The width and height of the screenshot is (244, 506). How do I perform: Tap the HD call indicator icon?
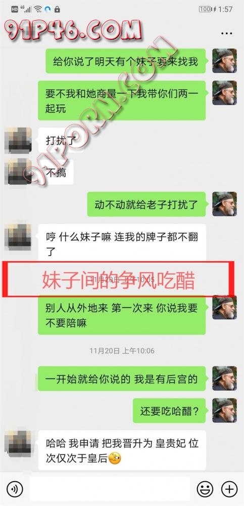pos(15,9)
